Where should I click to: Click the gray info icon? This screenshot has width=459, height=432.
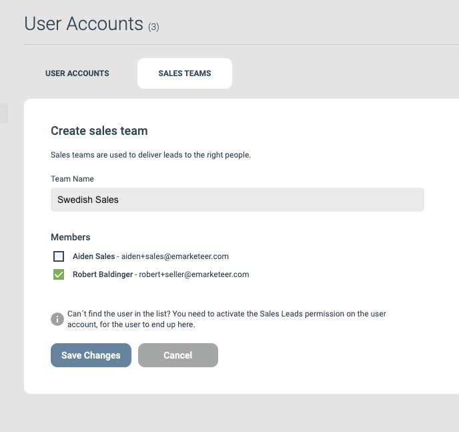tap(57, 319)
